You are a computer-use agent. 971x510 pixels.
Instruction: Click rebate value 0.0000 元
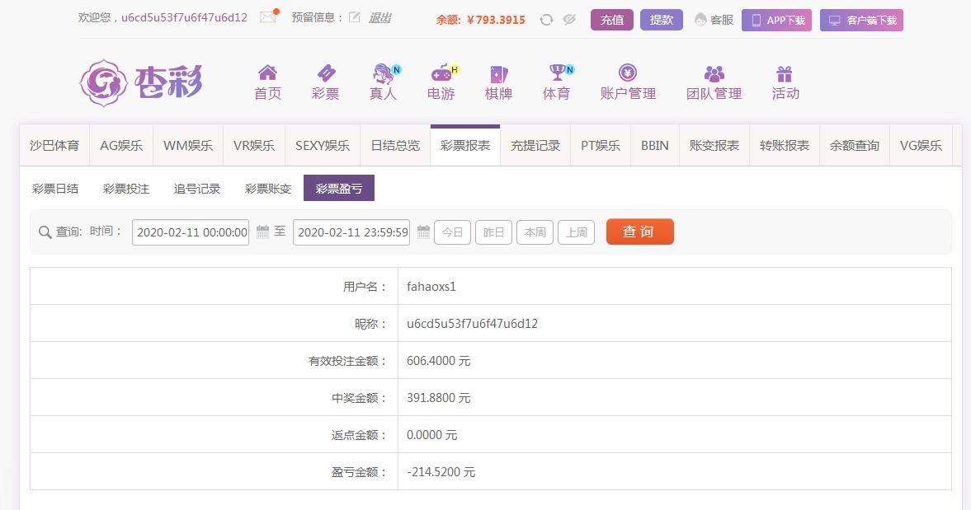431,434
